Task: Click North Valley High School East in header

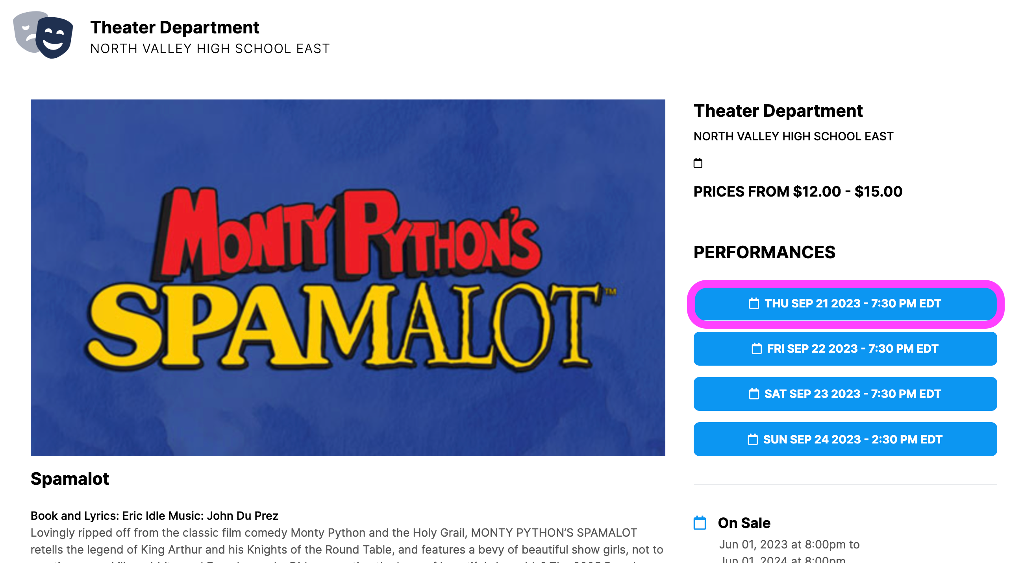Action: click(x=210, y=49)
